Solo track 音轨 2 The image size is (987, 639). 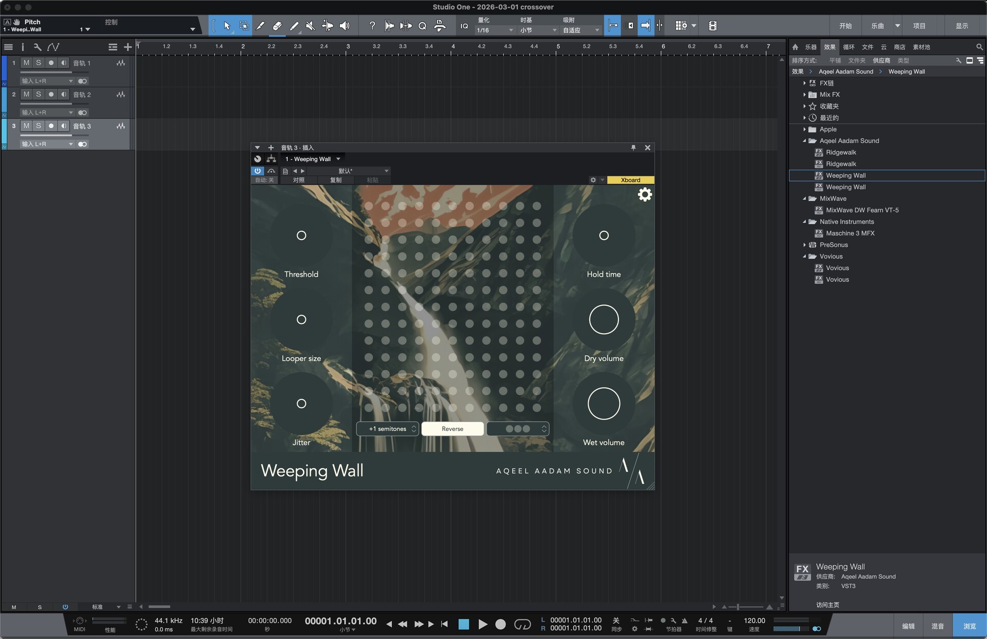pyautogui.click(x=39, y=95)
